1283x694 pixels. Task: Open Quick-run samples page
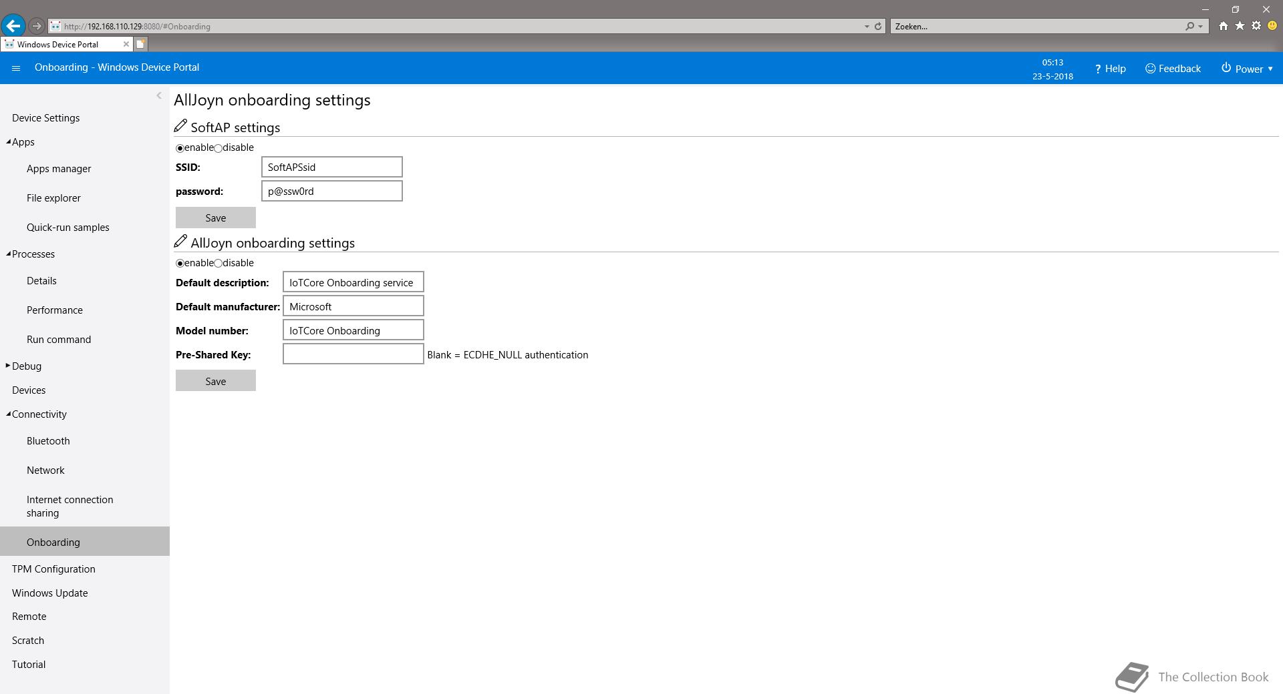point(68,228)
